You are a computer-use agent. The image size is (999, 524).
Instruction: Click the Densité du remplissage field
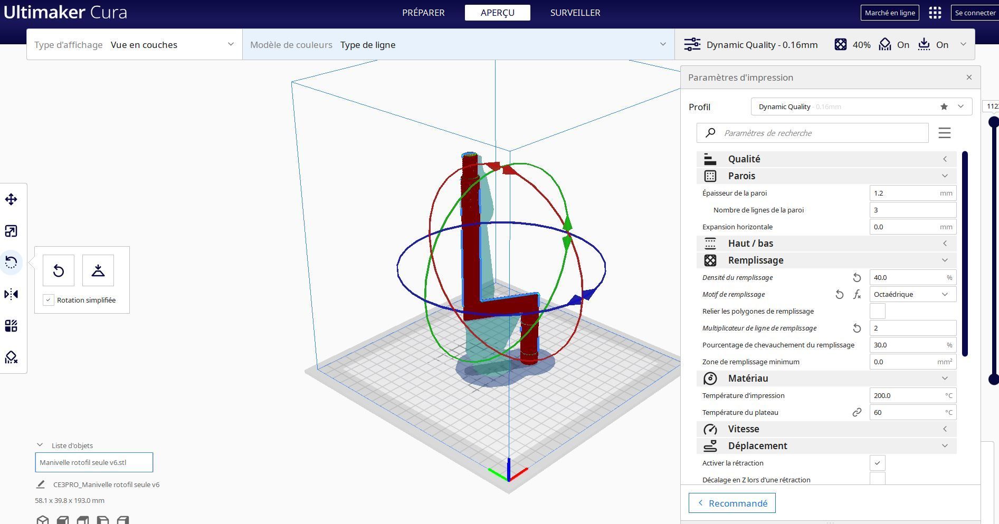(x=913, y=277)
